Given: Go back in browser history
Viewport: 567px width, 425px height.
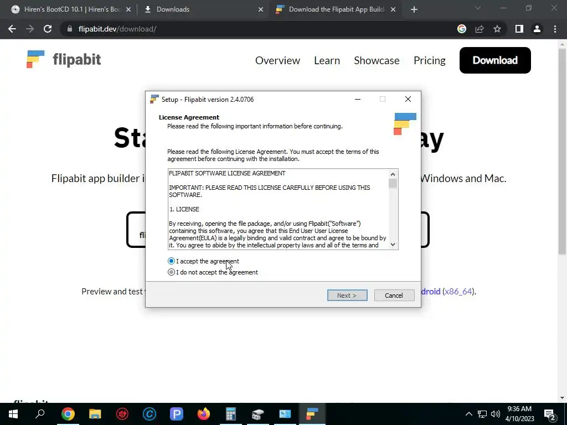Looking at the screenshot, I should 12,29.
